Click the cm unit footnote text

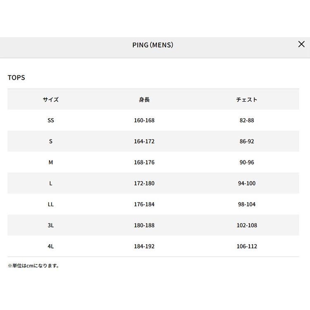33,266
